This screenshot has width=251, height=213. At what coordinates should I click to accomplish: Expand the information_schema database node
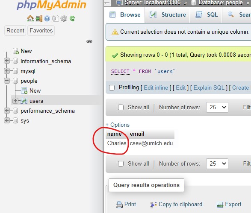click(7, 61)
